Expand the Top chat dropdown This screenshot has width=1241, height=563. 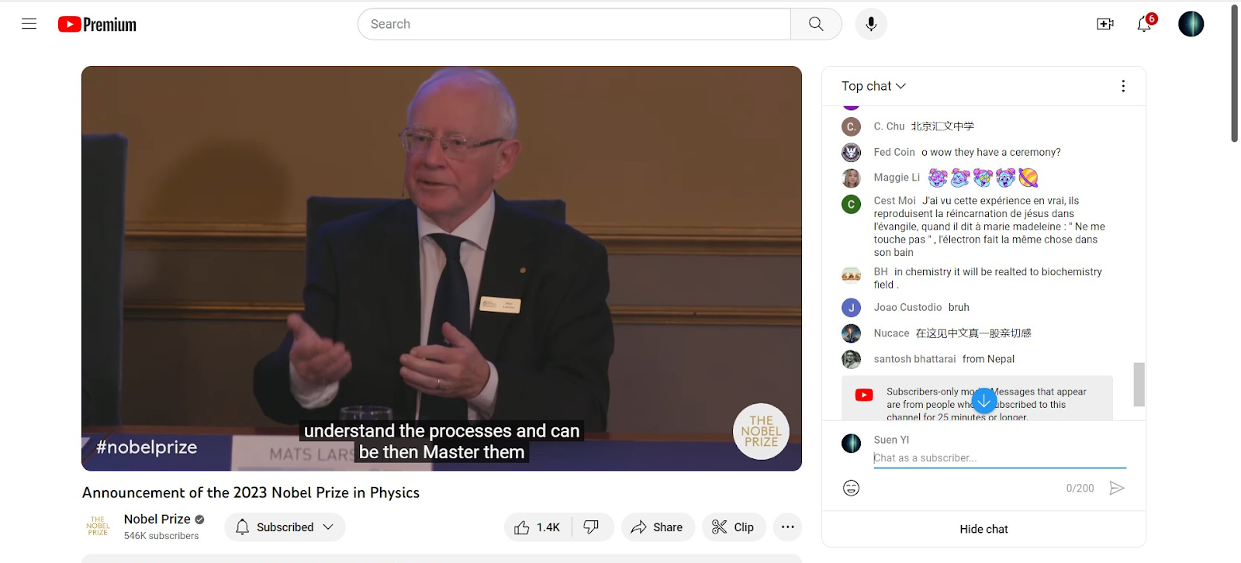point(873,86)
